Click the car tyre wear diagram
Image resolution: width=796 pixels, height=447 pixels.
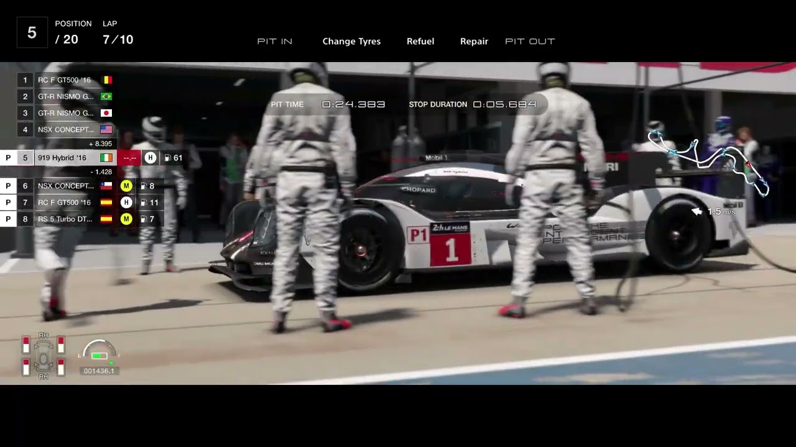click(x=44, y=356)
